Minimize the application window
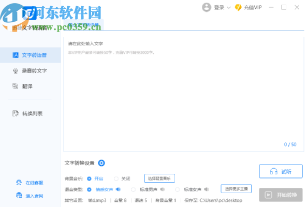Viewport: 307px width, 207px height. pos(271,7)
